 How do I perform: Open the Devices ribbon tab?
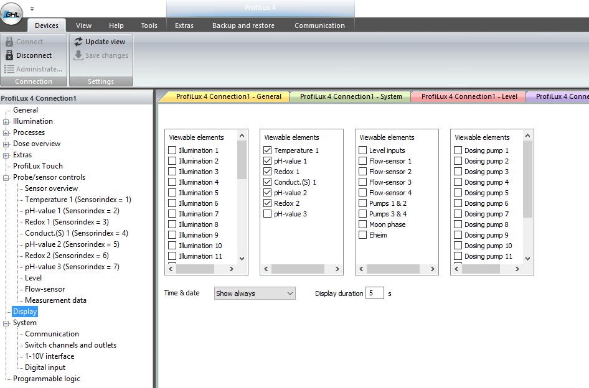pyautogui.click(x=47, y=25)
